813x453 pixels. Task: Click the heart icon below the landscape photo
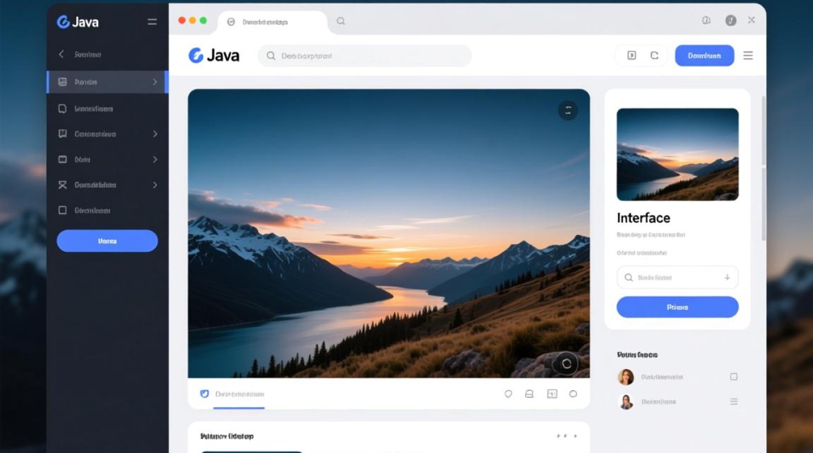508,394
